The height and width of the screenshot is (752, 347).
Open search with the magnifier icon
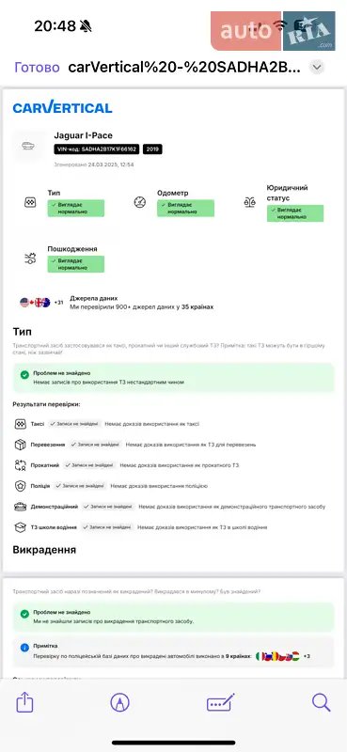[x=321, y=703]
